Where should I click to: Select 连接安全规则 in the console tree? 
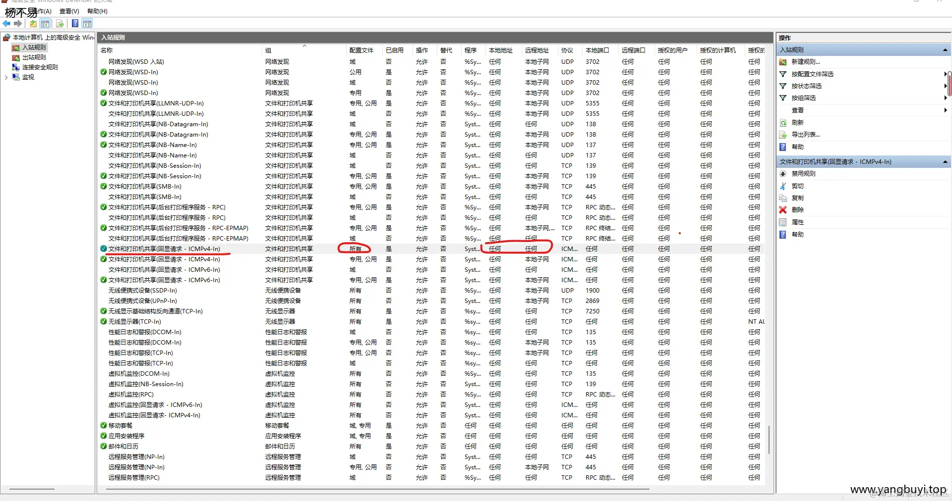point(40,67)
